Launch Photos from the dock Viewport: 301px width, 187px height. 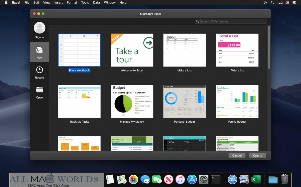point(133,180)
